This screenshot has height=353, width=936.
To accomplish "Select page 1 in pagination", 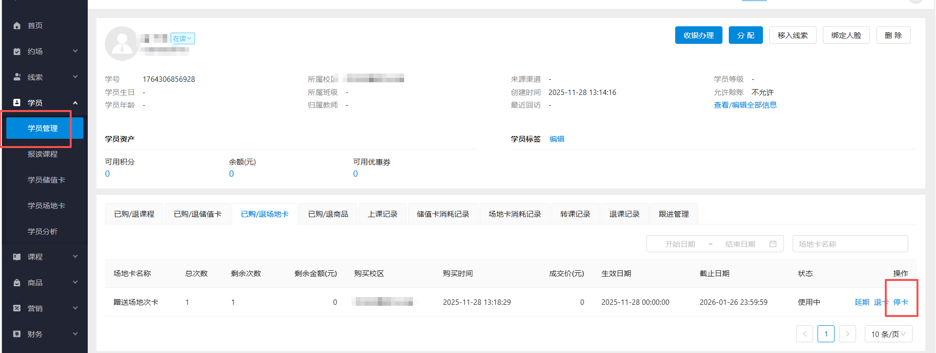I will tap(826, 334).
